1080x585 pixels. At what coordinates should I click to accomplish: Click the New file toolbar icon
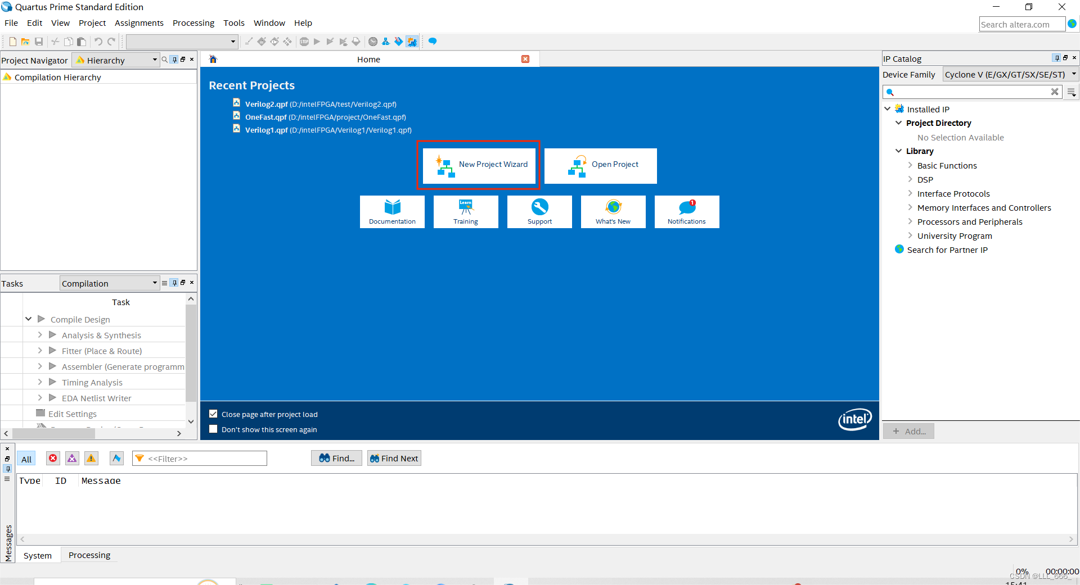click(x=12, y=42)
